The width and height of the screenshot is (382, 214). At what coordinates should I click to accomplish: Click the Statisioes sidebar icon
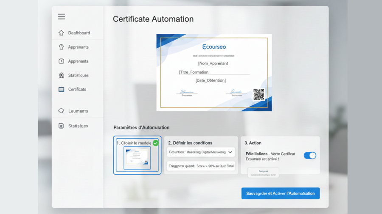click(61, 126)
